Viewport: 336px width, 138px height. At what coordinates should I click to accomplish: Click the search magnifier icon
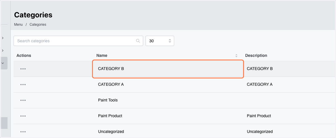tap(138, 41)
